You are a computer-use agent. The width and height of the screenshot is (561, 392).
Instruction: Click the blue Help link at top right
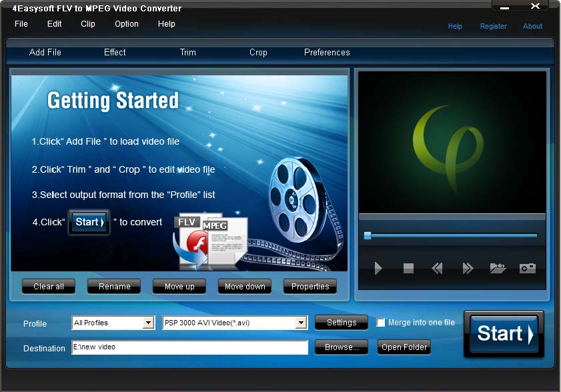coord(455,26)
